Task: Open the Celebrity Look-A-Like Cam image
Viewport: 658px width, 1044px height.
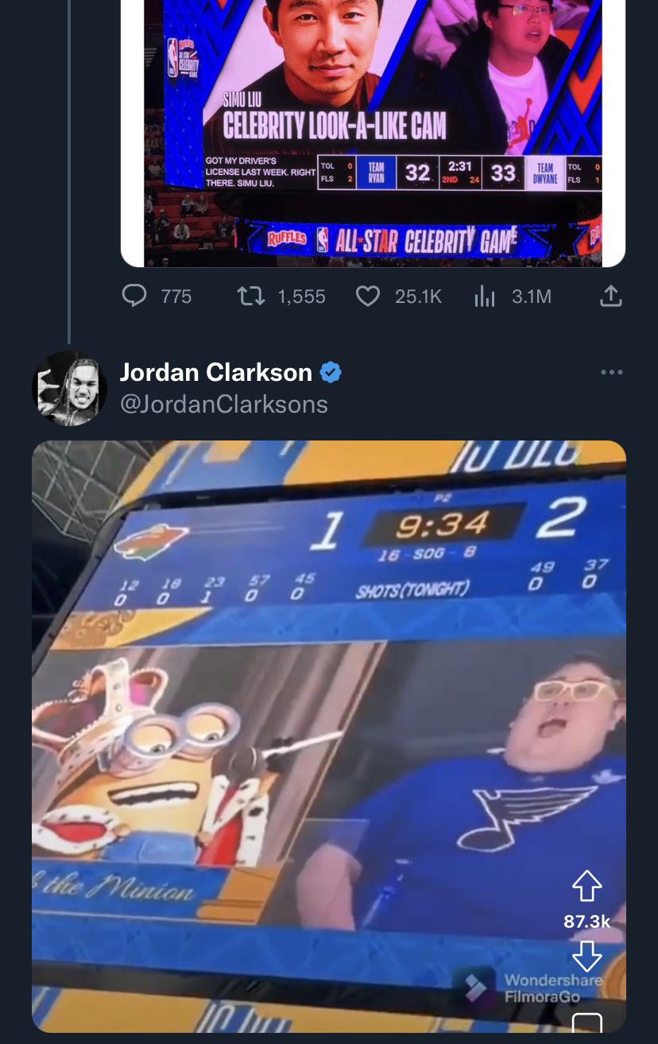Action: pos(373,133)
